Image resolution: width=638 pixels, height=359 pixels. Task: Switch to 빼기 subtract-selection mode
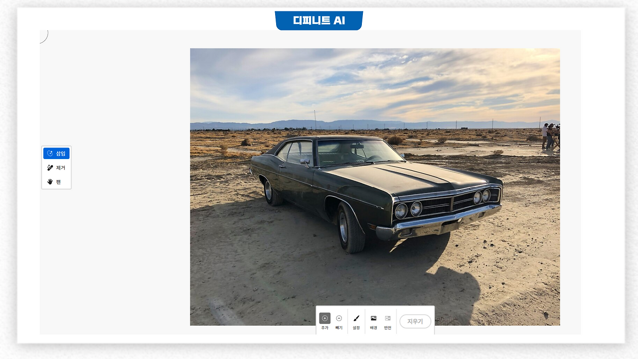pos(339,322)
